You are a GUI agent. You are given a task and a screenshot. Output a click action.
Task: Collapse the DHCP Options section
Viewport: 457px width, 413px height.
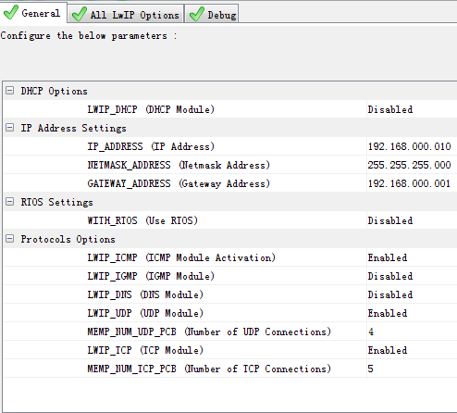[10, 91]
